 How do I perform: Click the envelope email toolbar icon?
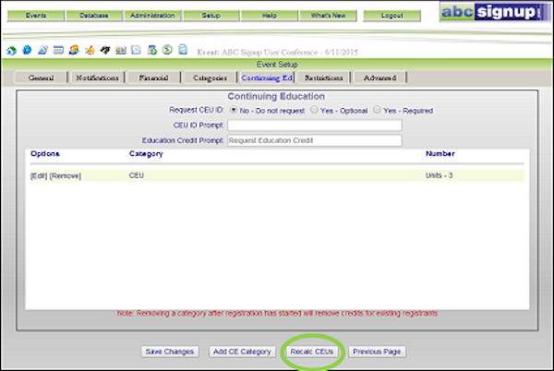click(x=136, y=50)
